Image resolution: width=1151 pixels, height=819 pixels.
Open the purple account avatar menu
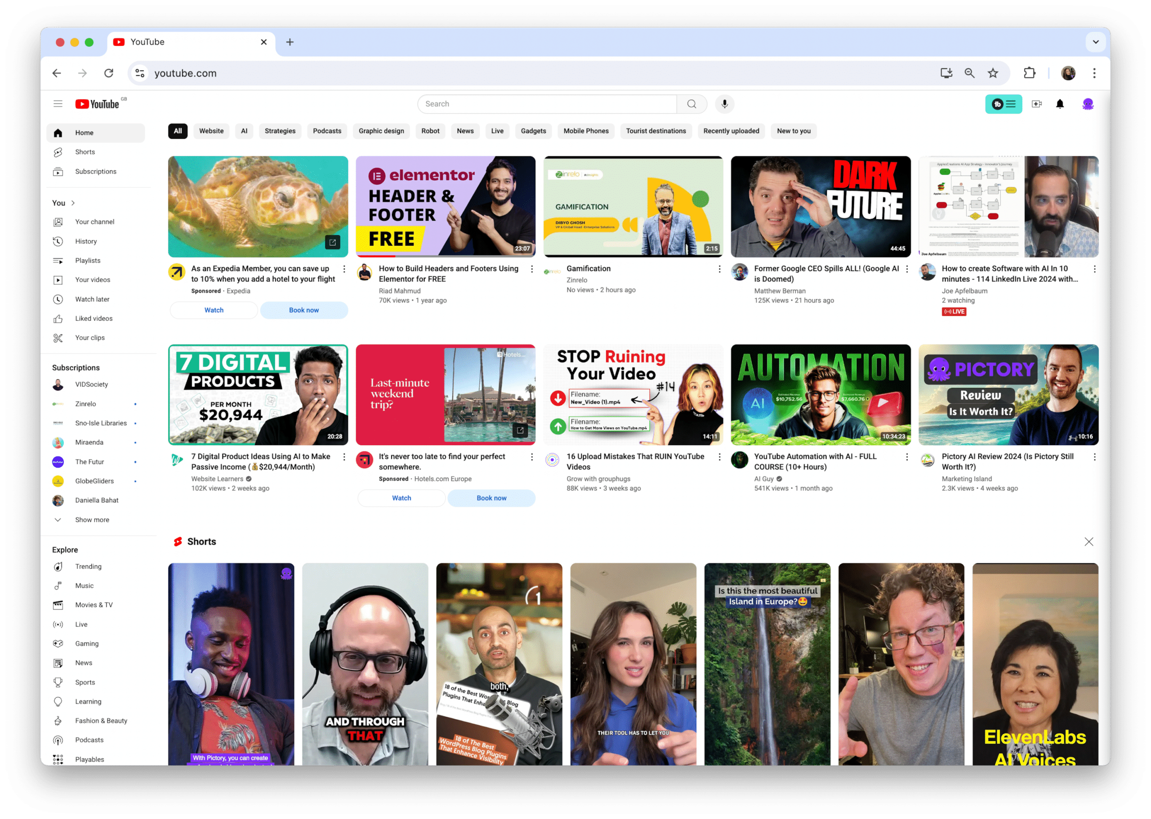1088,104
